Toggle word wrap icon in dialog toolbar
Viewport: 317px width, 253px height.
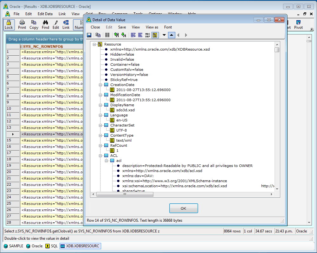click(133, 35)
